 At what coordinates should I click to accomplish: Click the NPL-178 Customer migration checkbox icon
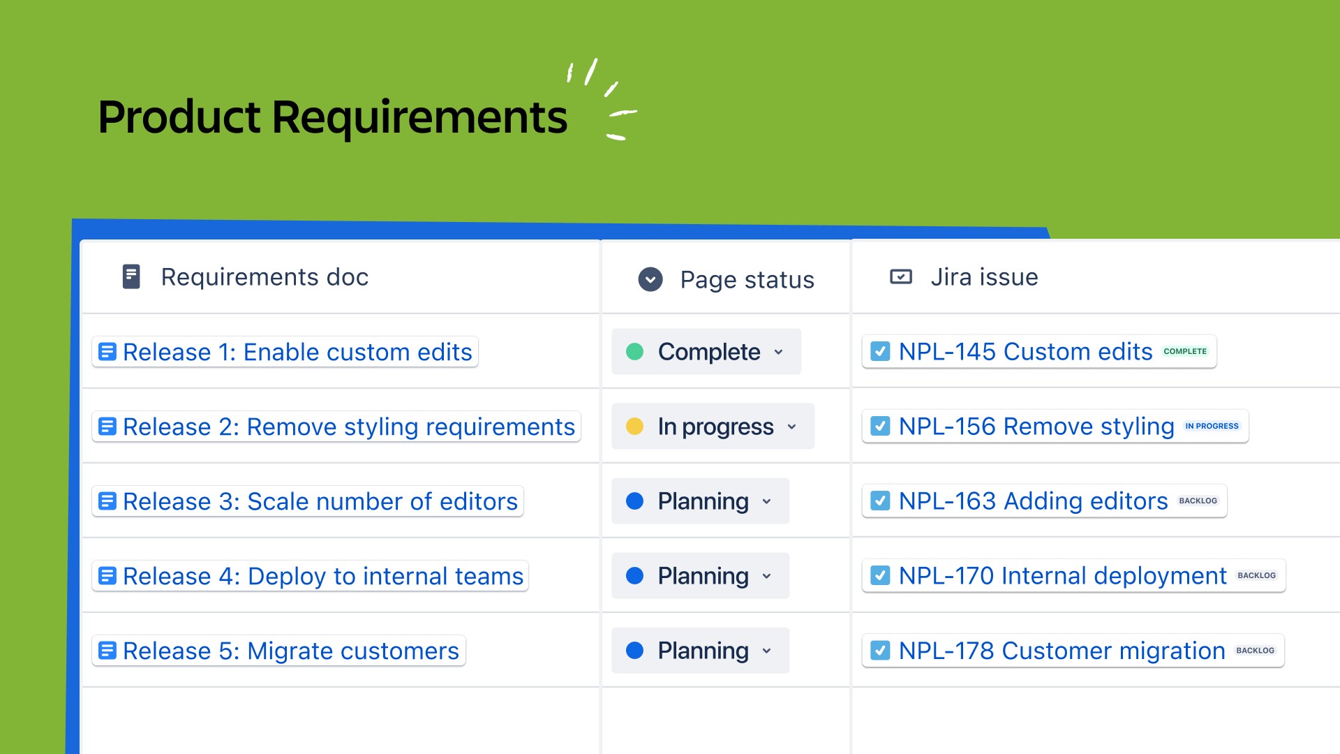(x=880, y=651)
